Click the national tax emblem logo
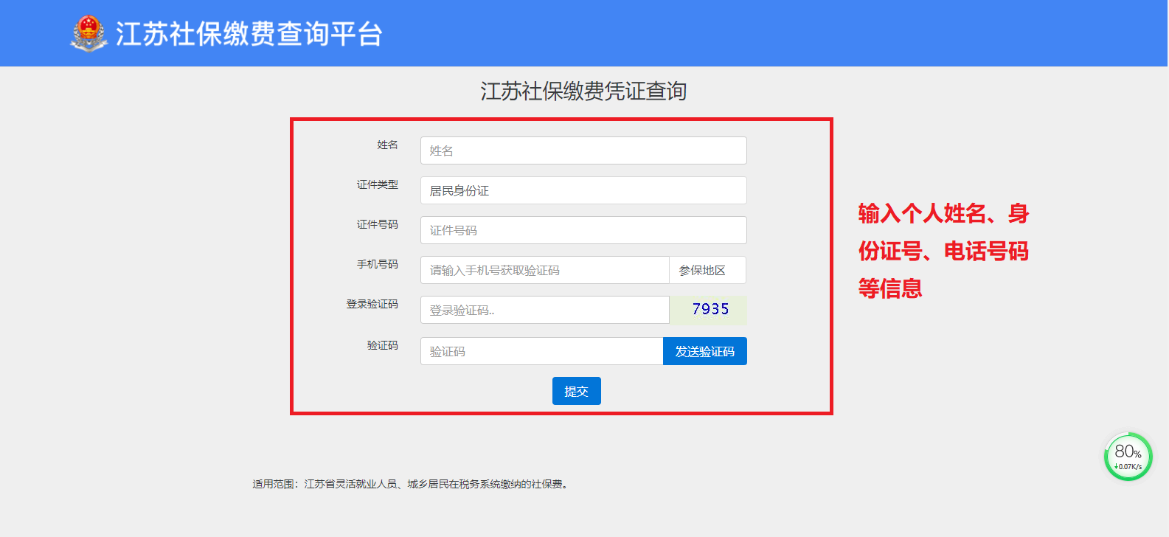Screen dimensions: 1169x537 point(89,33)
